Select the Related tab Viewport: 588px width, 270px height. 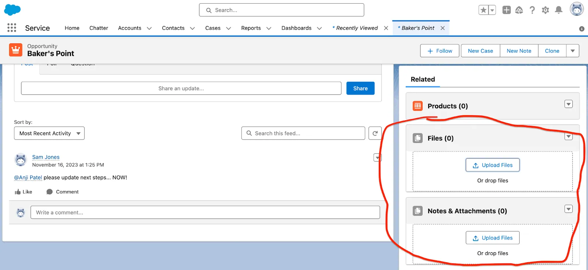point(423,79)
